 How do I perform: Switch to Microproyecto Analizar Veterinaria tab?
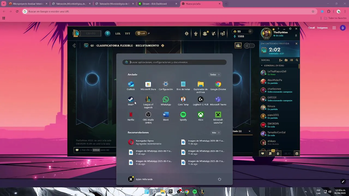pos(28,4)
